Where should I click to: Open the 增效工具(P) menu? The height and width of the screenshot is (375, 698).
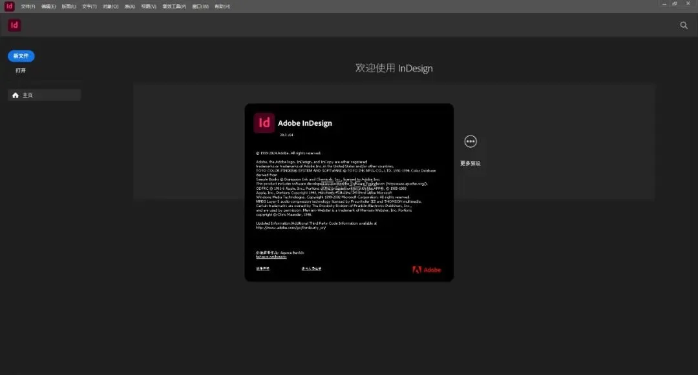[174, 6]
